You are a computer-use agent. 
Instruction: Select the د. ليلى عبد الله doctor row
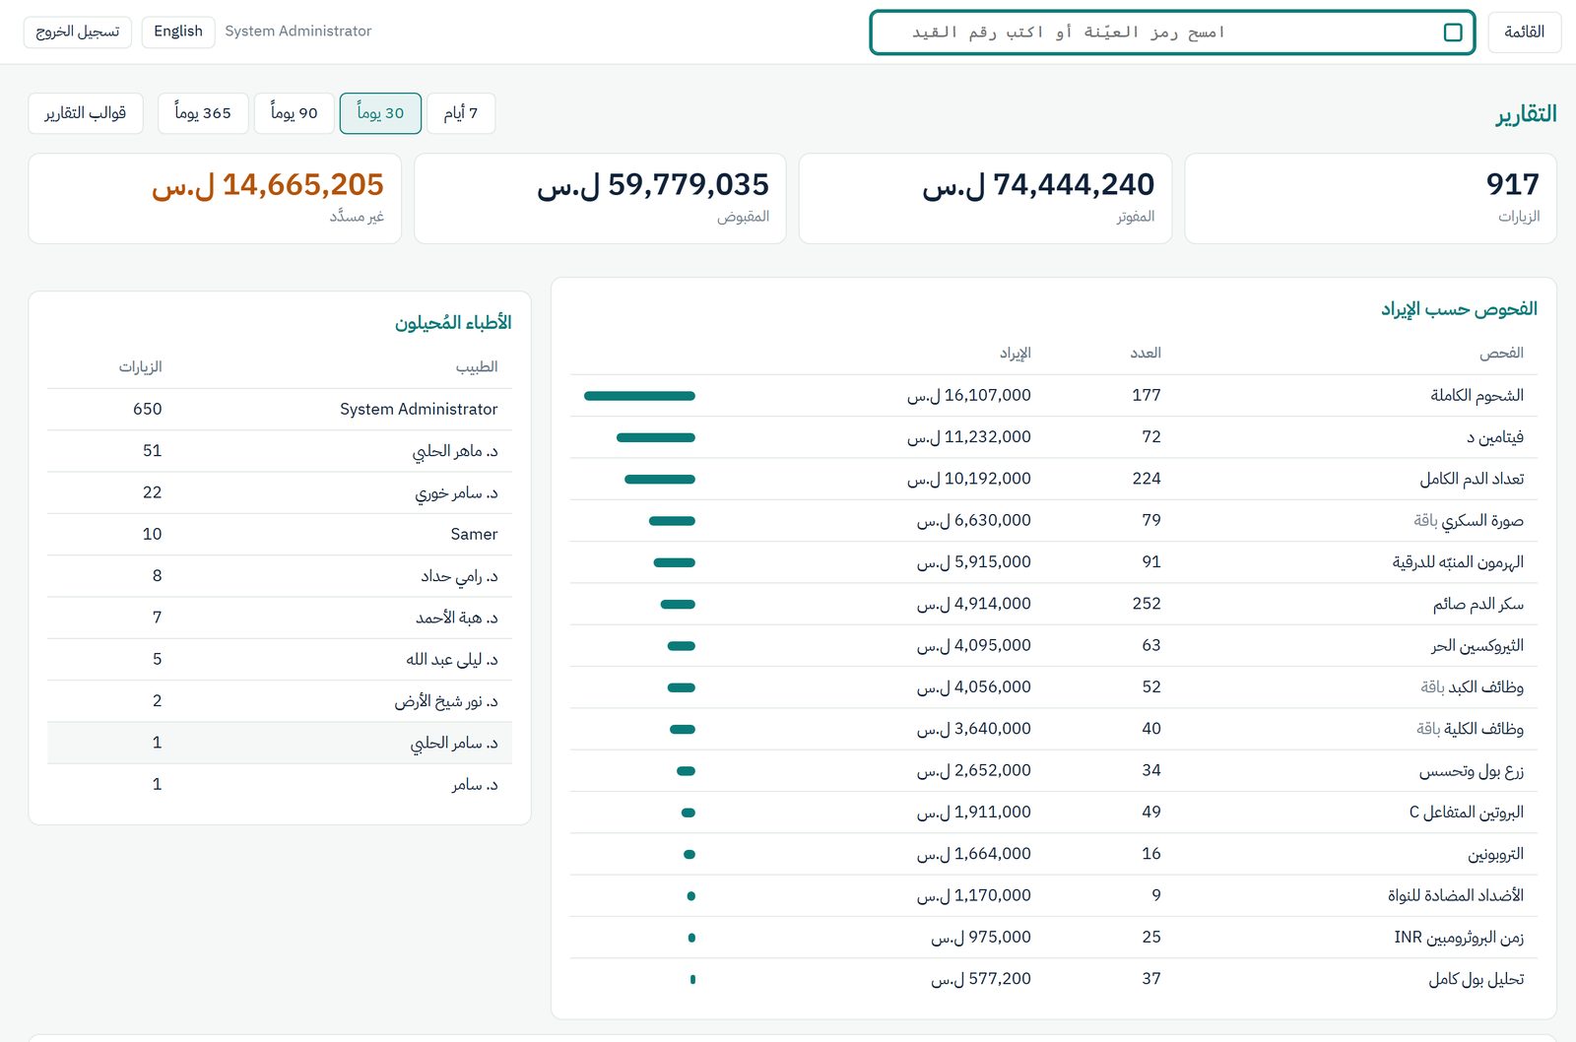coord(280,660)
